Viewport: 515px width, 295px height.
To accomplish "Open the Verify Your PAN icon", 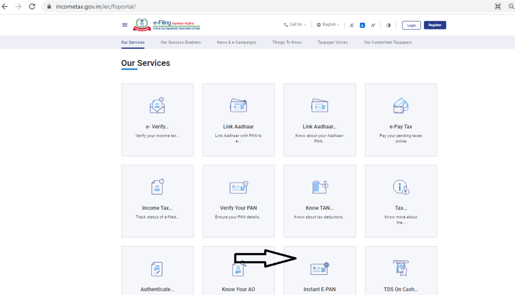I will (x=238, y=187).
